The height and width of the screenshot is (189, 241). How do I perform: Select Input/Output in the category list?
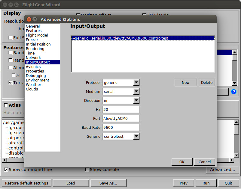pyautogui.click(x=42, y=62)
